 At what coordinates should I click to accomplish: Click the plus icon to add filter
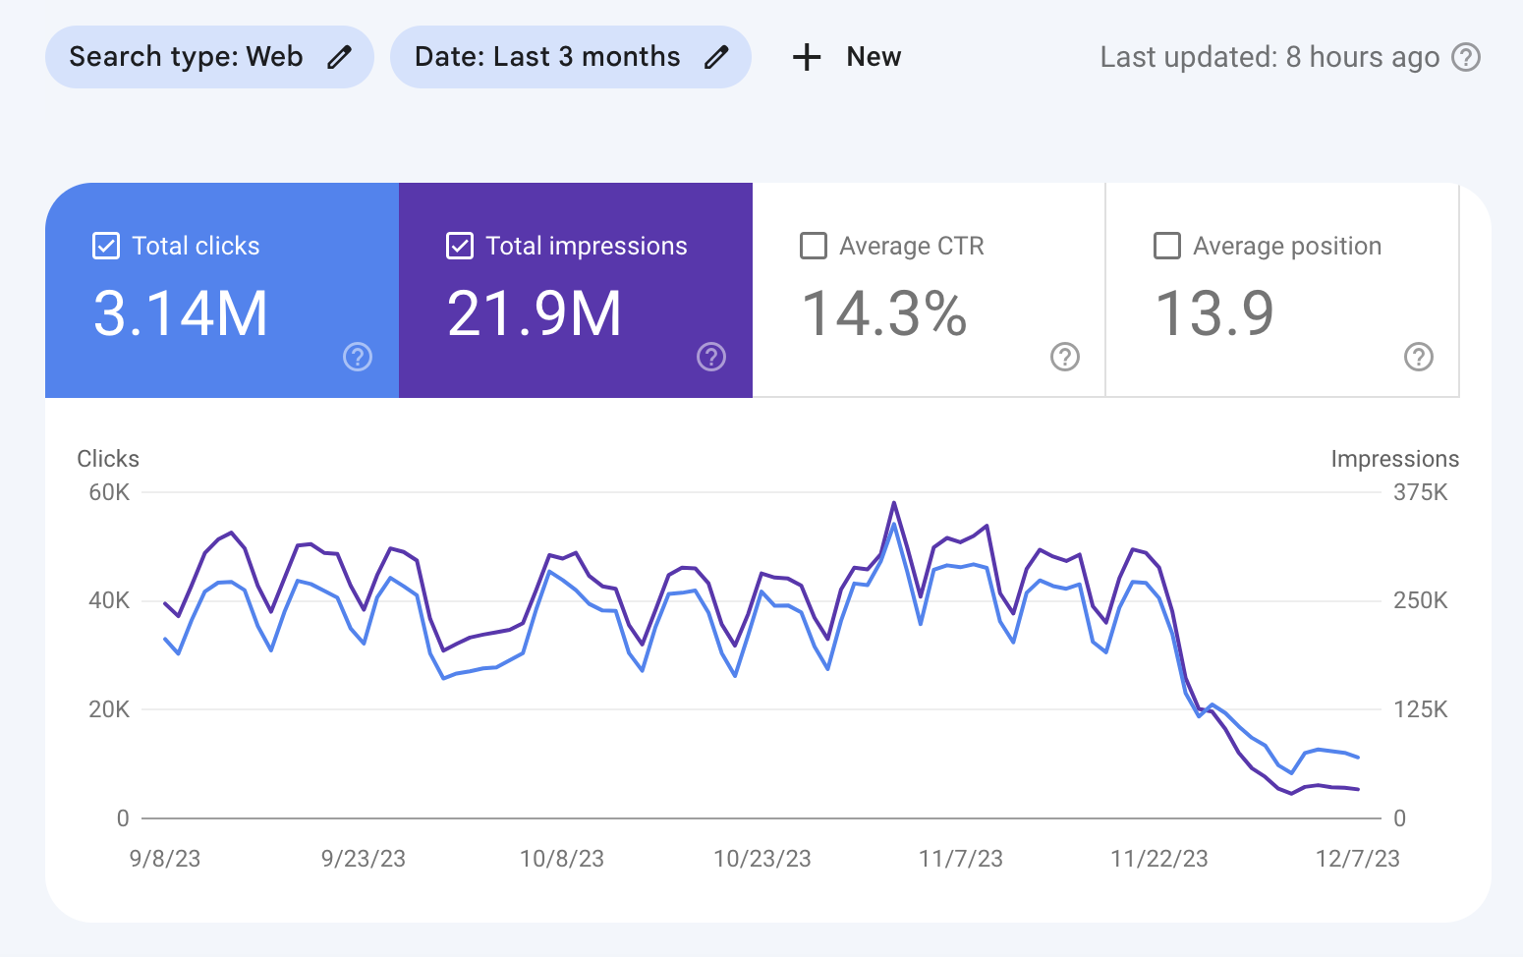807,57
